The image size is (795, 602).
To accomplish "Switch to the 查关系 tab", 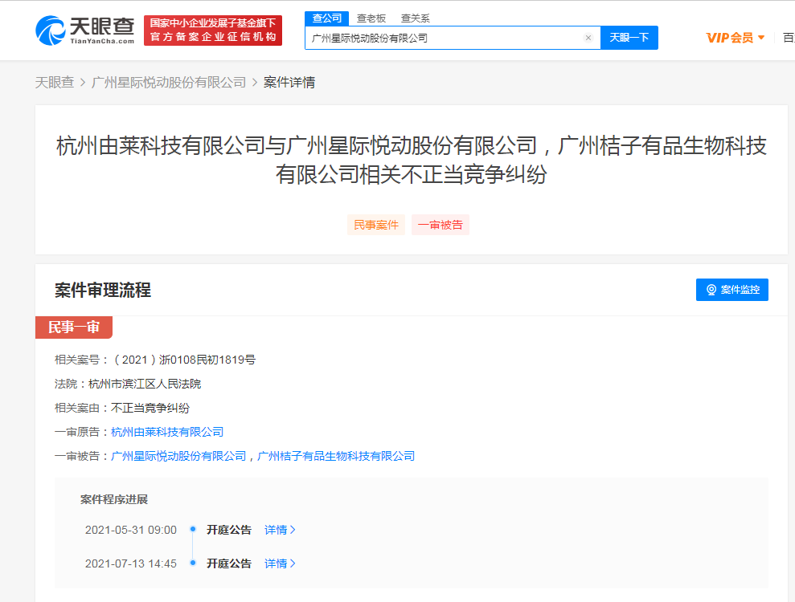I will [415, 17].
